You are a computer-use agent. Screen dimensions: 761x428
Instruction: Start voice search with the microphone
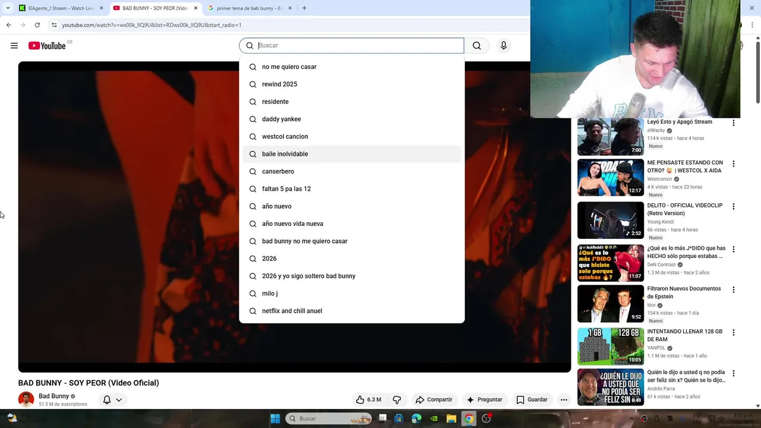(504, 46)
